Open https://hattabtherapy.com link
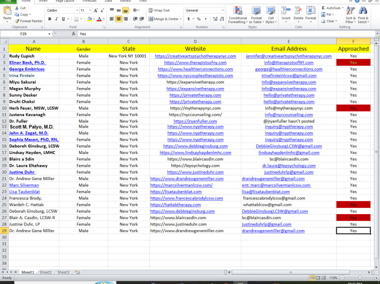Screen dimensions: 380x284 176,205
